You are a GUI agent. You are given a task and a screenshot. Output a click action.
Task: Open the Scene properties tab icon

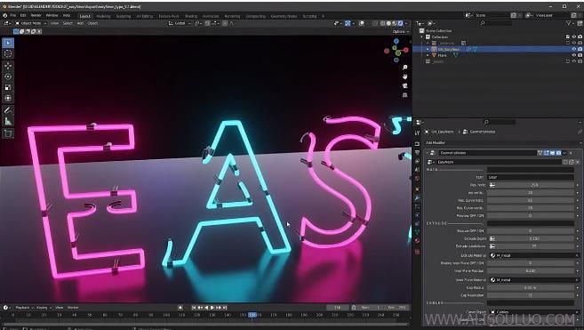click(x=418, y=170)
